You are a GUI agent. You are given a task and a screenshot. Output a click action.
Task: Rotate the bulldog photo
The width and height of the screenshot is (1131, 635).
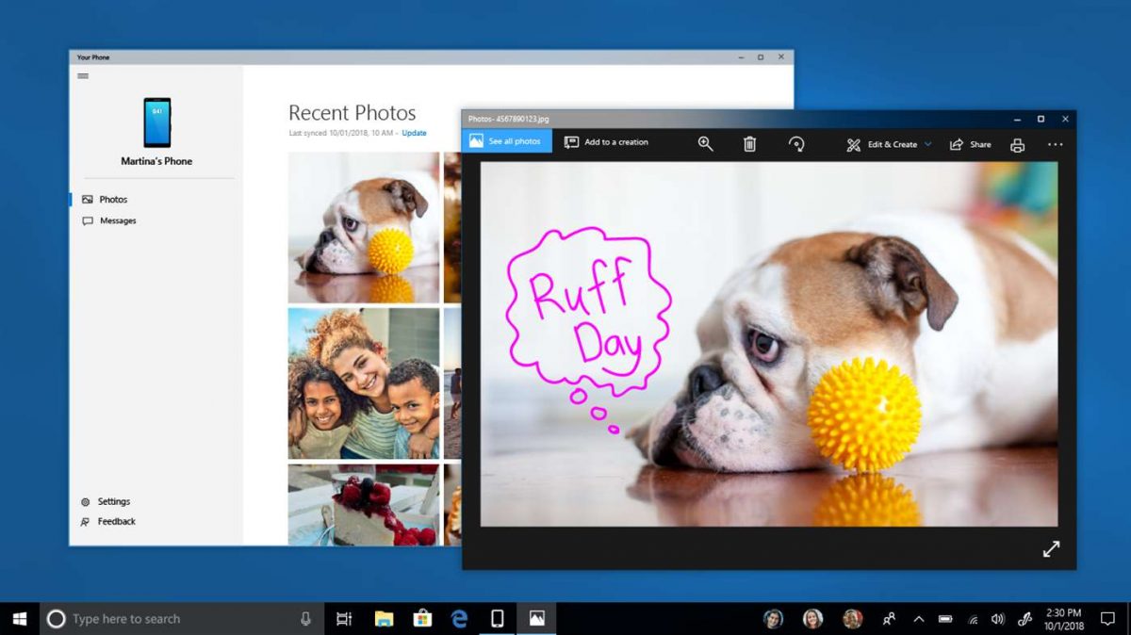coord(796,143)
